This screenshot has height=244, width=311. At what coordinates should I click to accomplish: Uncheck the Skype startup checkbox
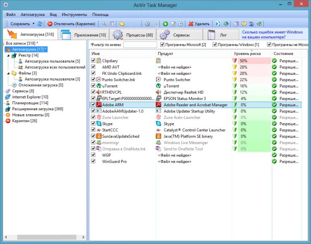click(x=93, y=123)
